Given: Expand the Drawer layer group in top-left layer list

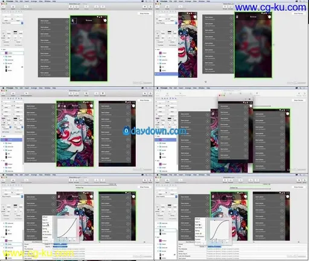Looking at the screenshot, I should (4, 56).
